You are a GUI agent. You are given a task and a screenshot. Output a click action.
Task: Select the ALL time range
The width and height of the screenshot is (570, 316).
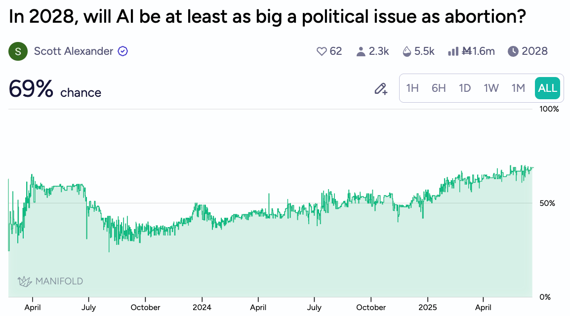tap(547, 88)
